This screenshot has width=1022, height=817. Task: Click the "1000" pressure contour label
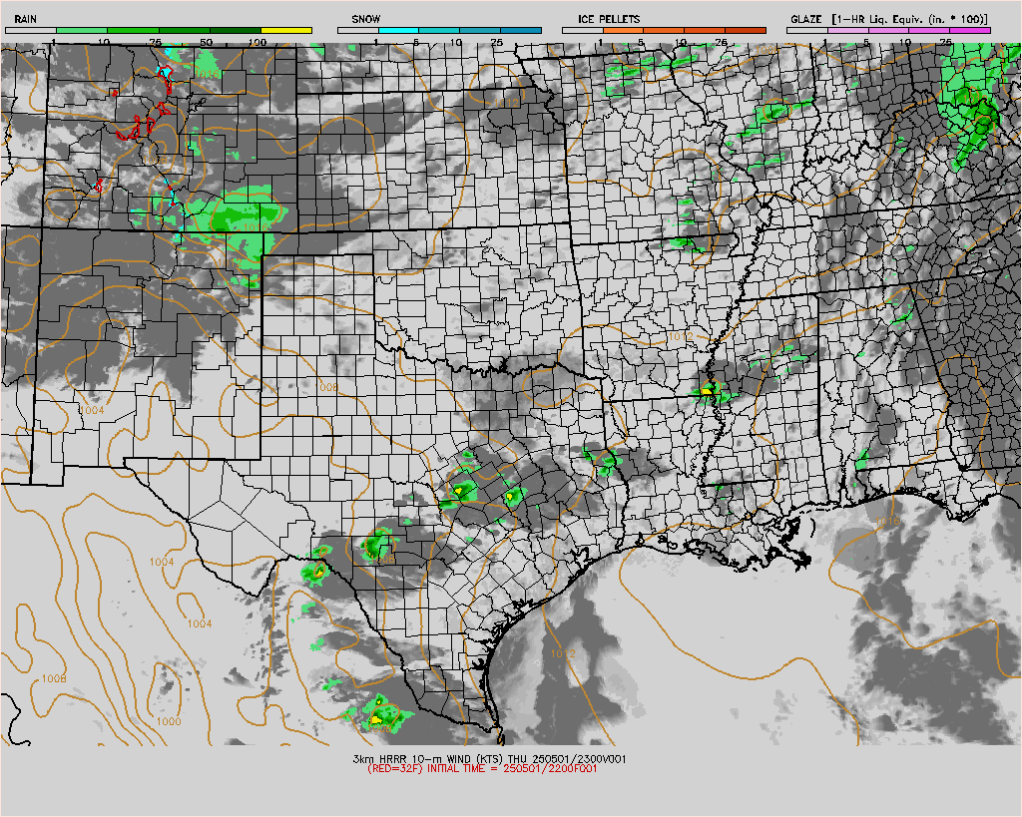[x=169, y=721]
